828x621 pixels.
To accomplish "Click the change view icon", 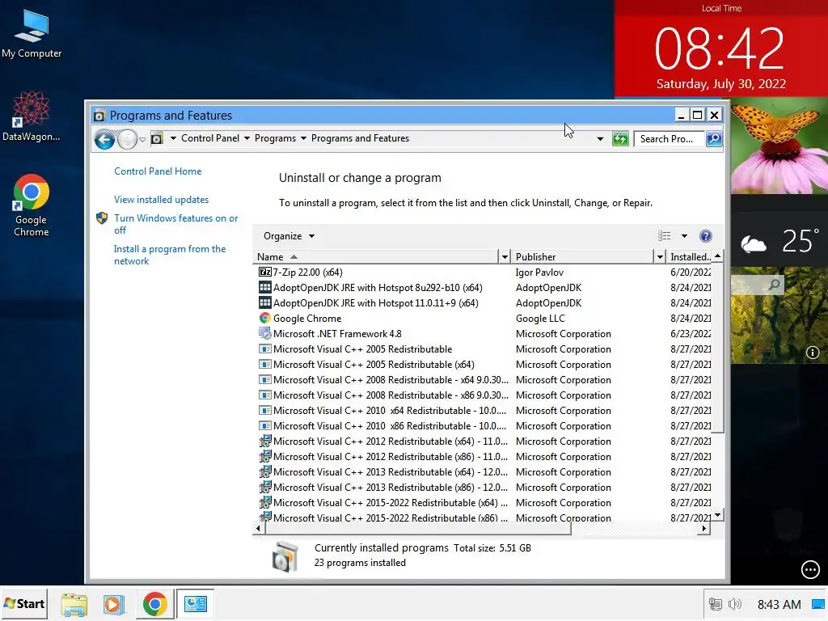I will pyautogui.click(x=665, y=236).
